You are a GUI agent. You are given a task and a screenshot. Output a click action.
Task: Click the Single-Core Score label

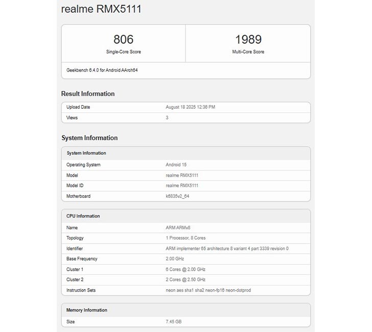click(123, 52)
